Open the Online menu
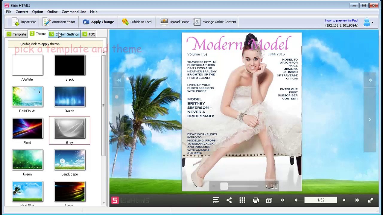The image size is (383, 215). [x=52, y=12]
